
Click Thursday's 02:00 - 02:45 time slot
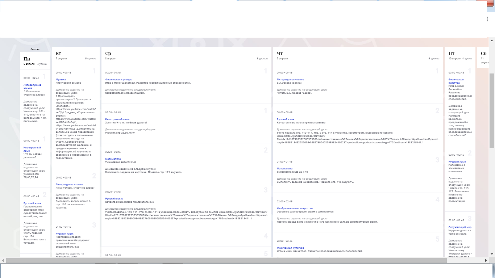[x=284, y=201]
